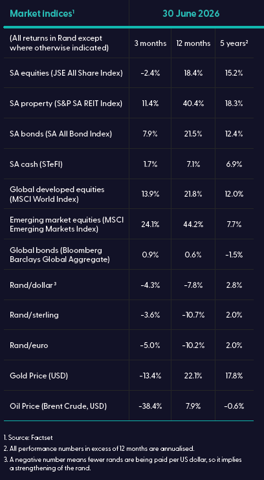Click the 3 months column header

click(150, 43)
